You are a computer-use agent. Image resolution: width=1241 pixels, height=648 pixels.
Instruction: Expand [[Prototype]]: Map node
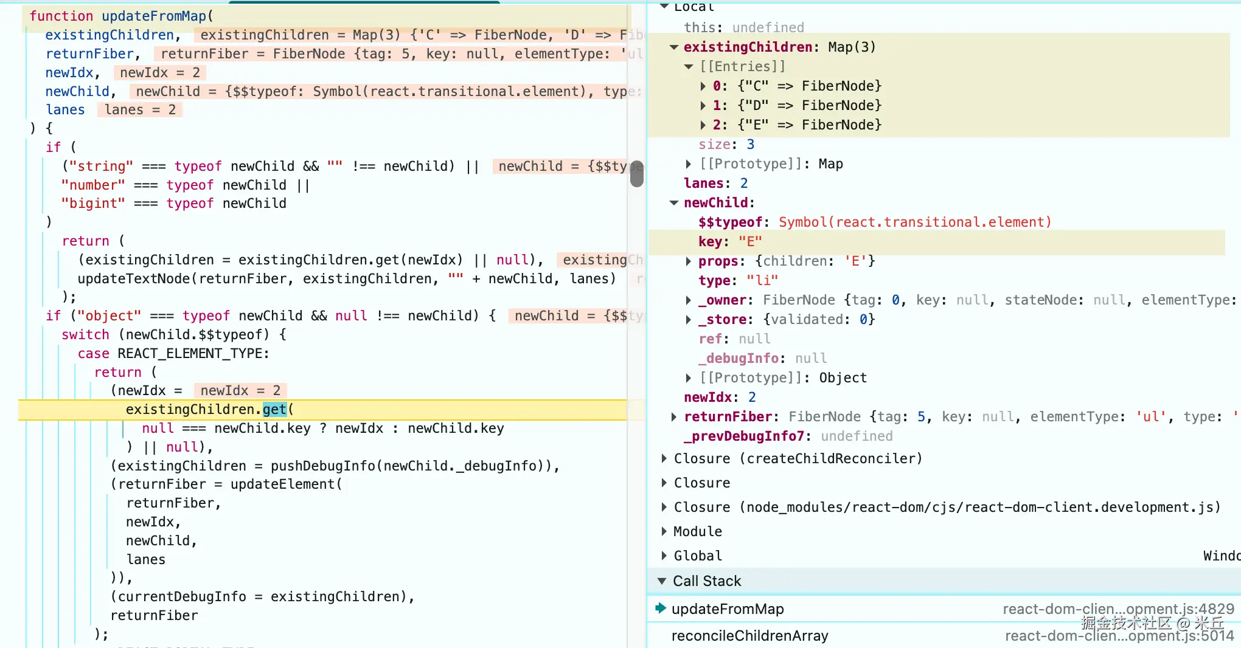pos(689,164)
